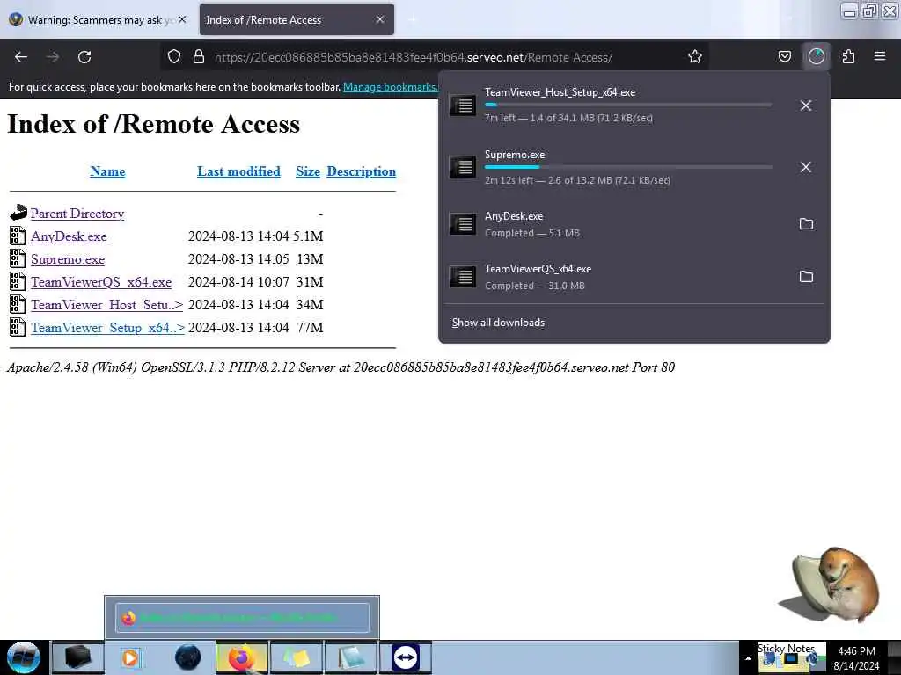Screen dimensions: 901x675
Task: Click the padlock site info icon
Action: coord(199,57)
